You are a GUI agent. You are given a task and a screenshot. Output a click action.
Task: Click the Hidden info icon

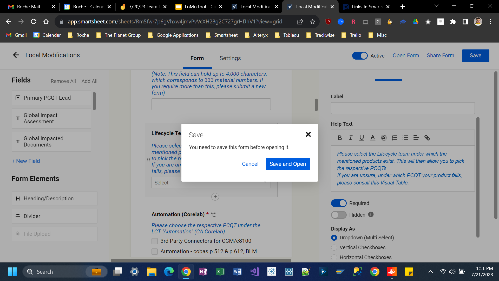point(371,214)
